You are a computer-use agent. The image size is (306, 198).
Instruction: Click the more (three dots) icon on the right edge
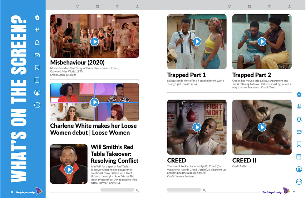299,182
